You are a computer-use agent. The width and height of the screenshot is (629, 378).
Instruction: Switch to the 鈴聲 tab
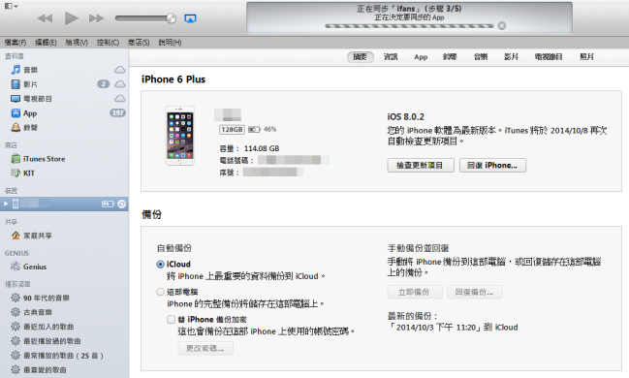pos(450,57)
